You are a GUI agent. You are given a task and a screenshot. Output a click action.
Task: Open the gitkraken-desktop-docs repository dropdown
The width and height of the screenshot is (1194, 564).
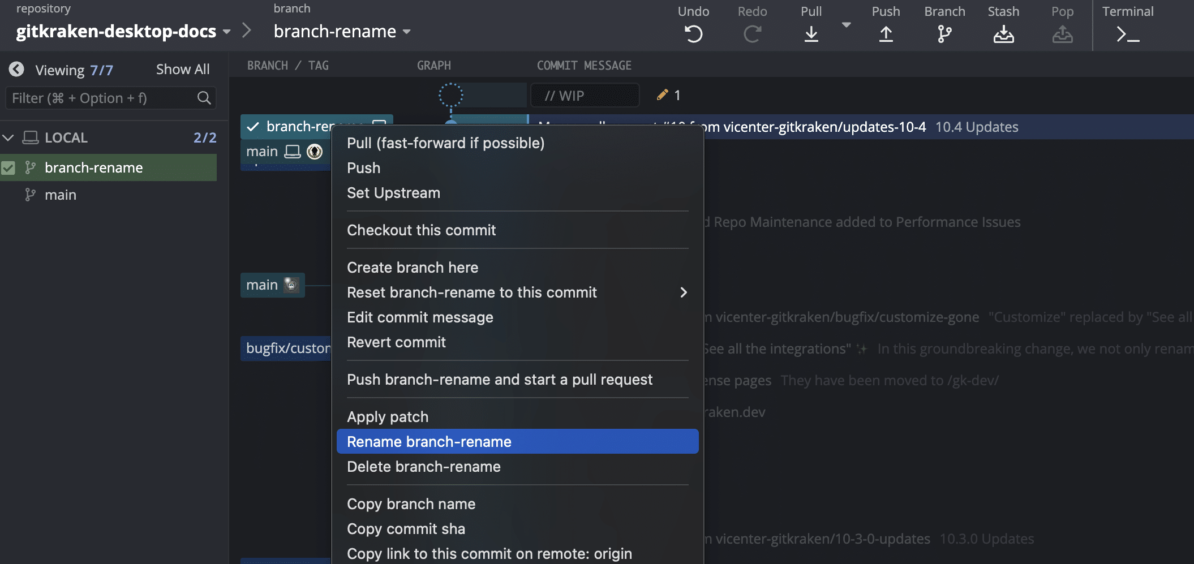click(226, 32)
